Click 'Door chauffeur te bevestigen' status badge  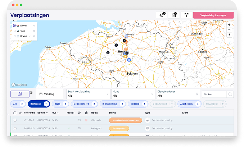[126, 120]
